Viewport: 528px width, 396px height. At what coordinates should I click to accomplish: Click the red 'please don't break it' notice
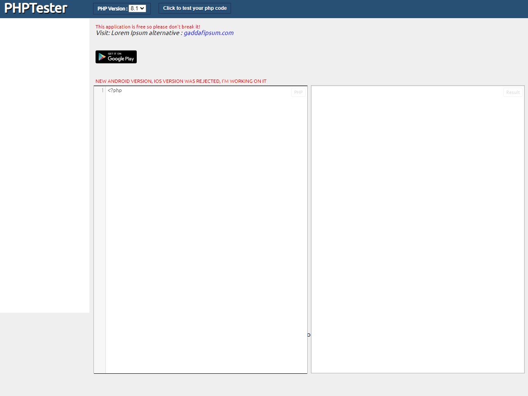click(x=148, y=27)
